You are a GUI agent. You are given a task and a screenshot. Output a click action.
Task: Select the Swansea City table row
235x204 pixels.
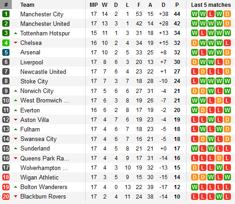tap(117, 139)
